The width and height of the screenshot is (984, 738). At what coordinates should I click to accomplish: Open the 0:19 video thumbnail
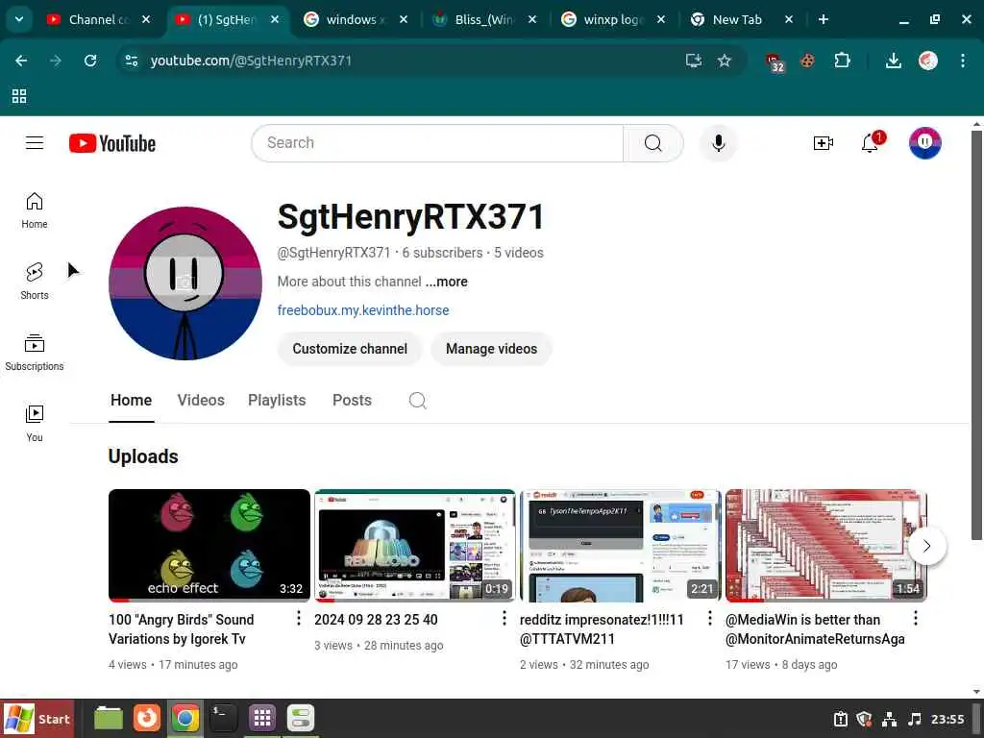pyautogui.click(x=415, y=546)
